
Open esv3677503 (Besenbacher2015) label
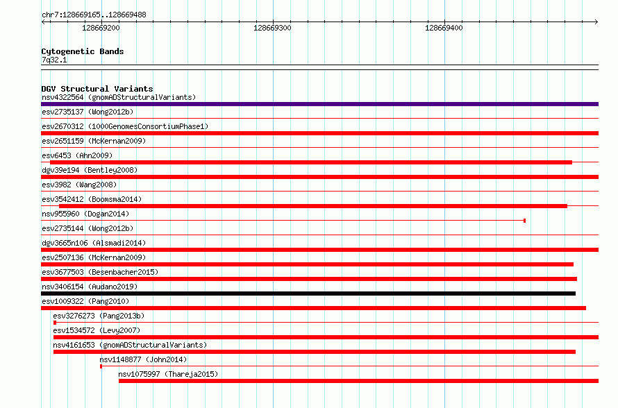pos(100,272)
